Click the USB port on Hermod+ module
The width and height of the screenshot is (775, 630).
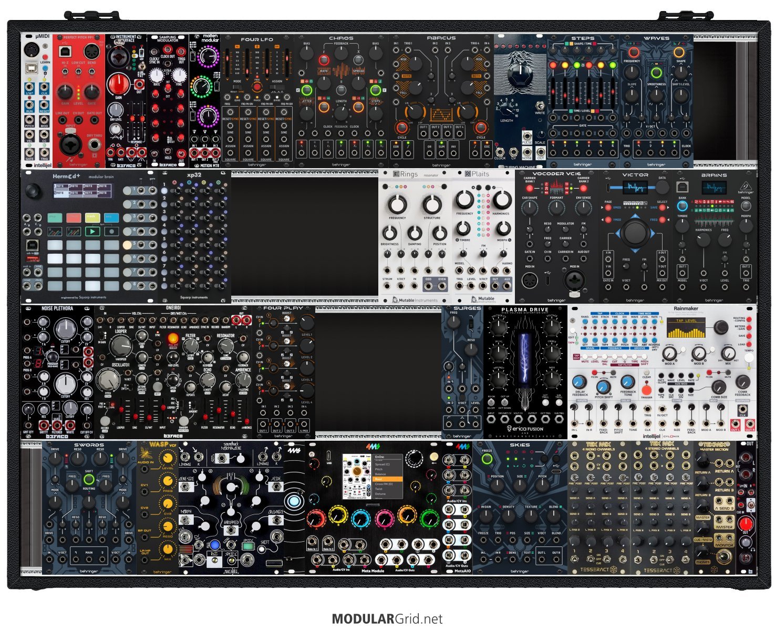33,245
